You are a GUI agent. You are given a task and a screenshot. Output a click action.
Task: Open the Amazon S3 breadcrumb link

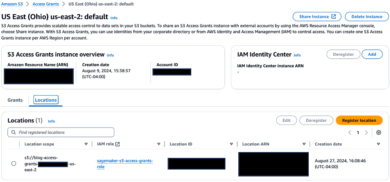tap(12, 4)
